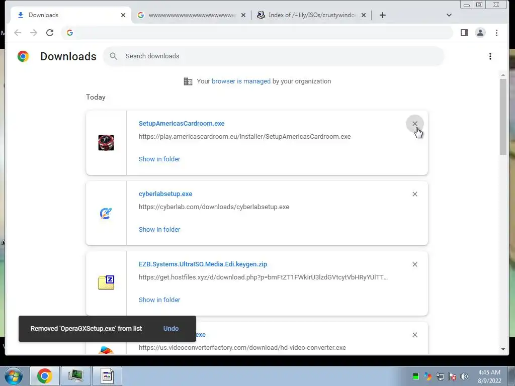This screenshot has height=386, width=515.
Task: Click the cyberlabsetup file icon
Action: tap(106, 213)
